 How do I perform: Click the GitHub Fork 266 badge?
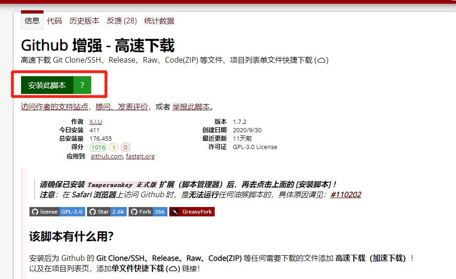[148, 212]
